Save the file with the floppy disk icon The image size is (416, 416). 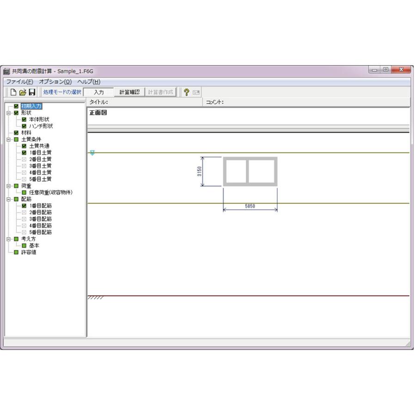click(32, 92)
